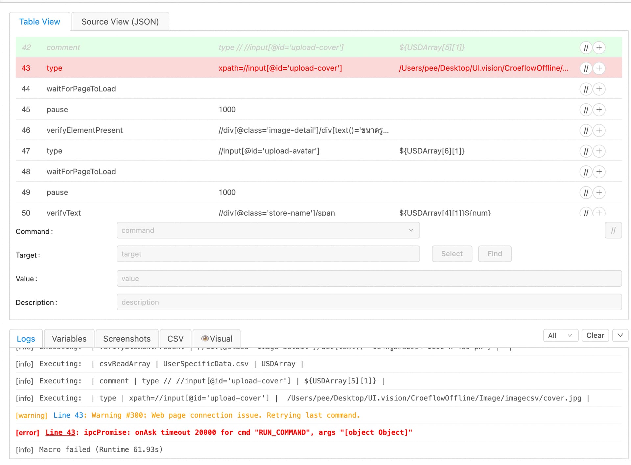The height and width of the screenshot is (465, 631).
Task: Click the comment icon beside the Command field
Action: (x=613, y=230)
